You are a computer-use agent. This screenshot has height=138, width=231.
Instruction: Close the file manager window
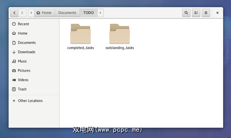218,13
